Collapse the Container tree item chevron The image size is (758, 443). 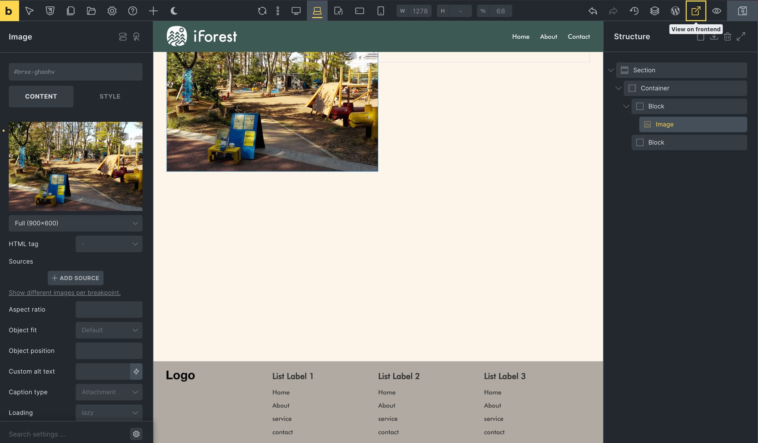coord(618,88)
